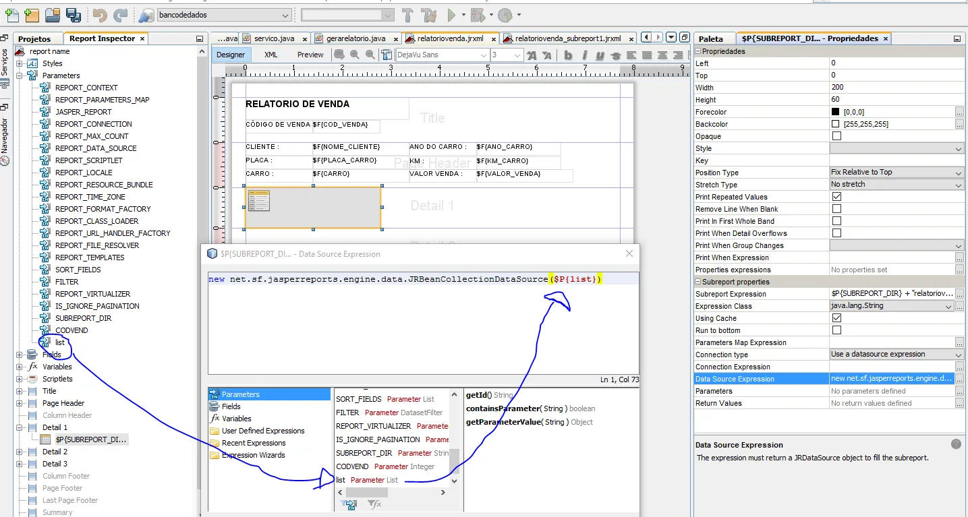Select the CODVEND parameter in expression list
The height and width of the screenshot is (517, 968).
pos(353,466)
